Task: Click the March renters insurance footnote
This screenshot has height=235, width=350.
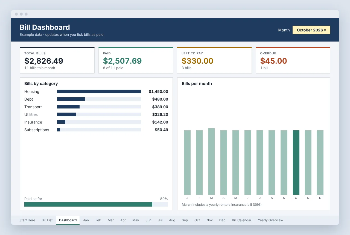Action: [x=221, y=204]
